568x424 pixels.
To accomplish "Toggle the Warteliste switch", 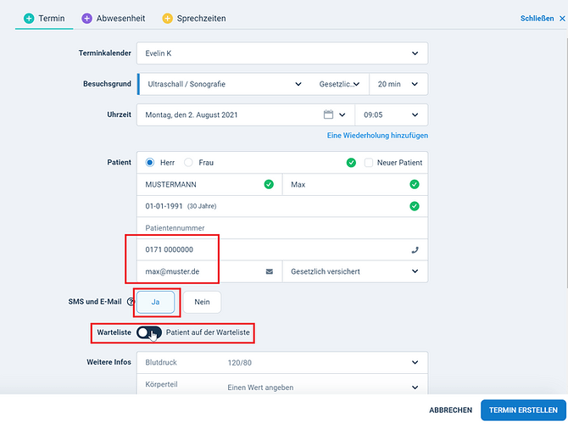I will [x=148, y=333].
